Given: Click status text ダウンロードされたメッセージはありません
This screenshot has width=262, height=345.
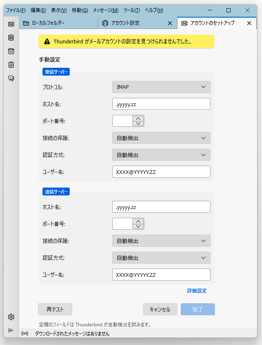Looking at the screenshot, I should [x=72, y=333].
